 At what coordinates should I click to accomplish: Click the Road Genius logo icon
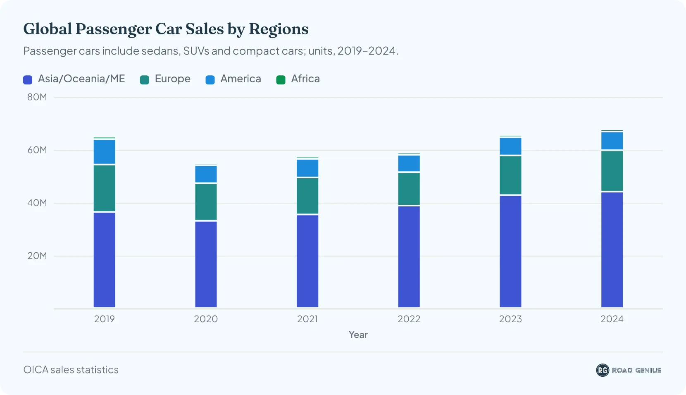coord(603,370)
